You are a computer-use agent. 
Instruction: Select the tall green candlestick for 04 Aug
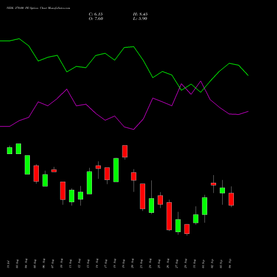27,165
